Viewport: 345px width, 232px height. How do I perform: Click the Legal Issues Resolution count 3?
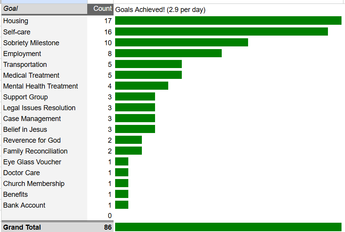click(x=110, y=108)
